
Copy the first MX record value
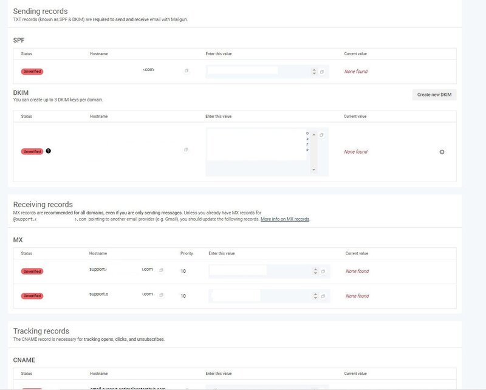click(323, 272)
